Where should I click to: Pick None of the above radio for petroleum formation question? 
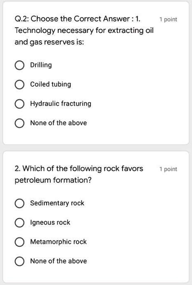tap(19, 262)
